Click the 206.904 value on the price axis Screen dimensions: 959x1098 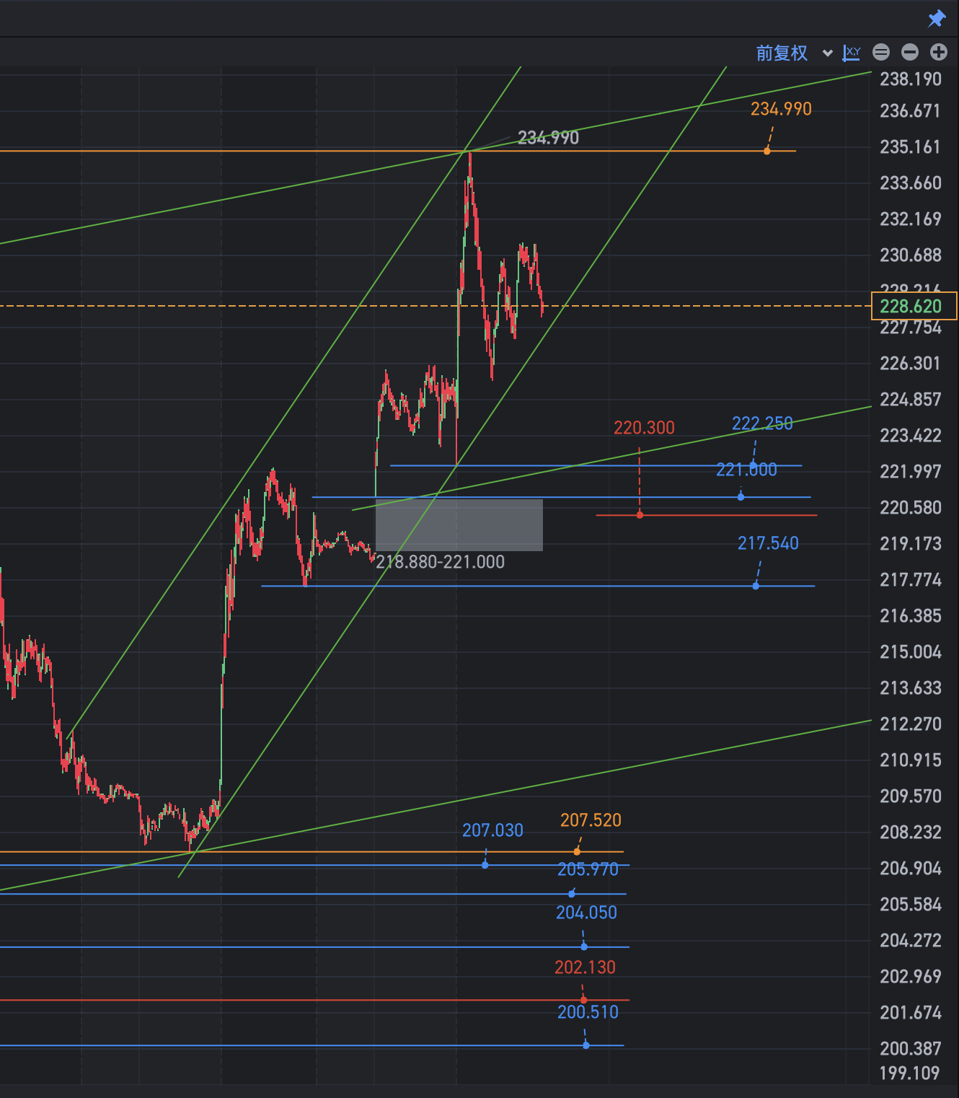click(x=911, y=869)
